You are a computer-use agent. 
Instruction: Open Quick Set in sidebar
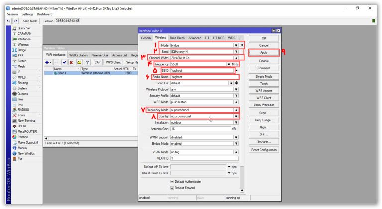[x=24, y=28]
